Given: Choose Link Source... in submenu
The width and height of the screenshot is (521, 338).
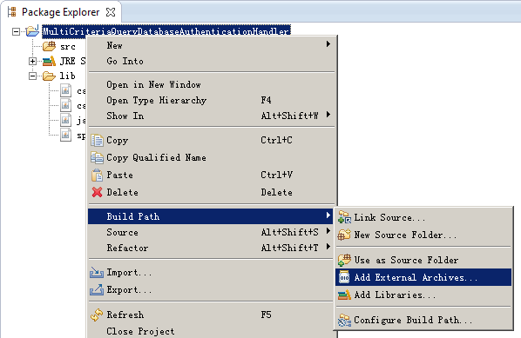Looking at the screenshot, I should point(423,217).
